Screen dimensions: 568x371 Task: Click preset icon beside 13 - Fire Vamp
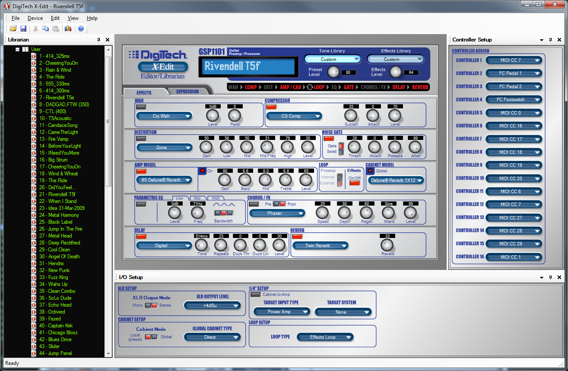pos(34,139)
